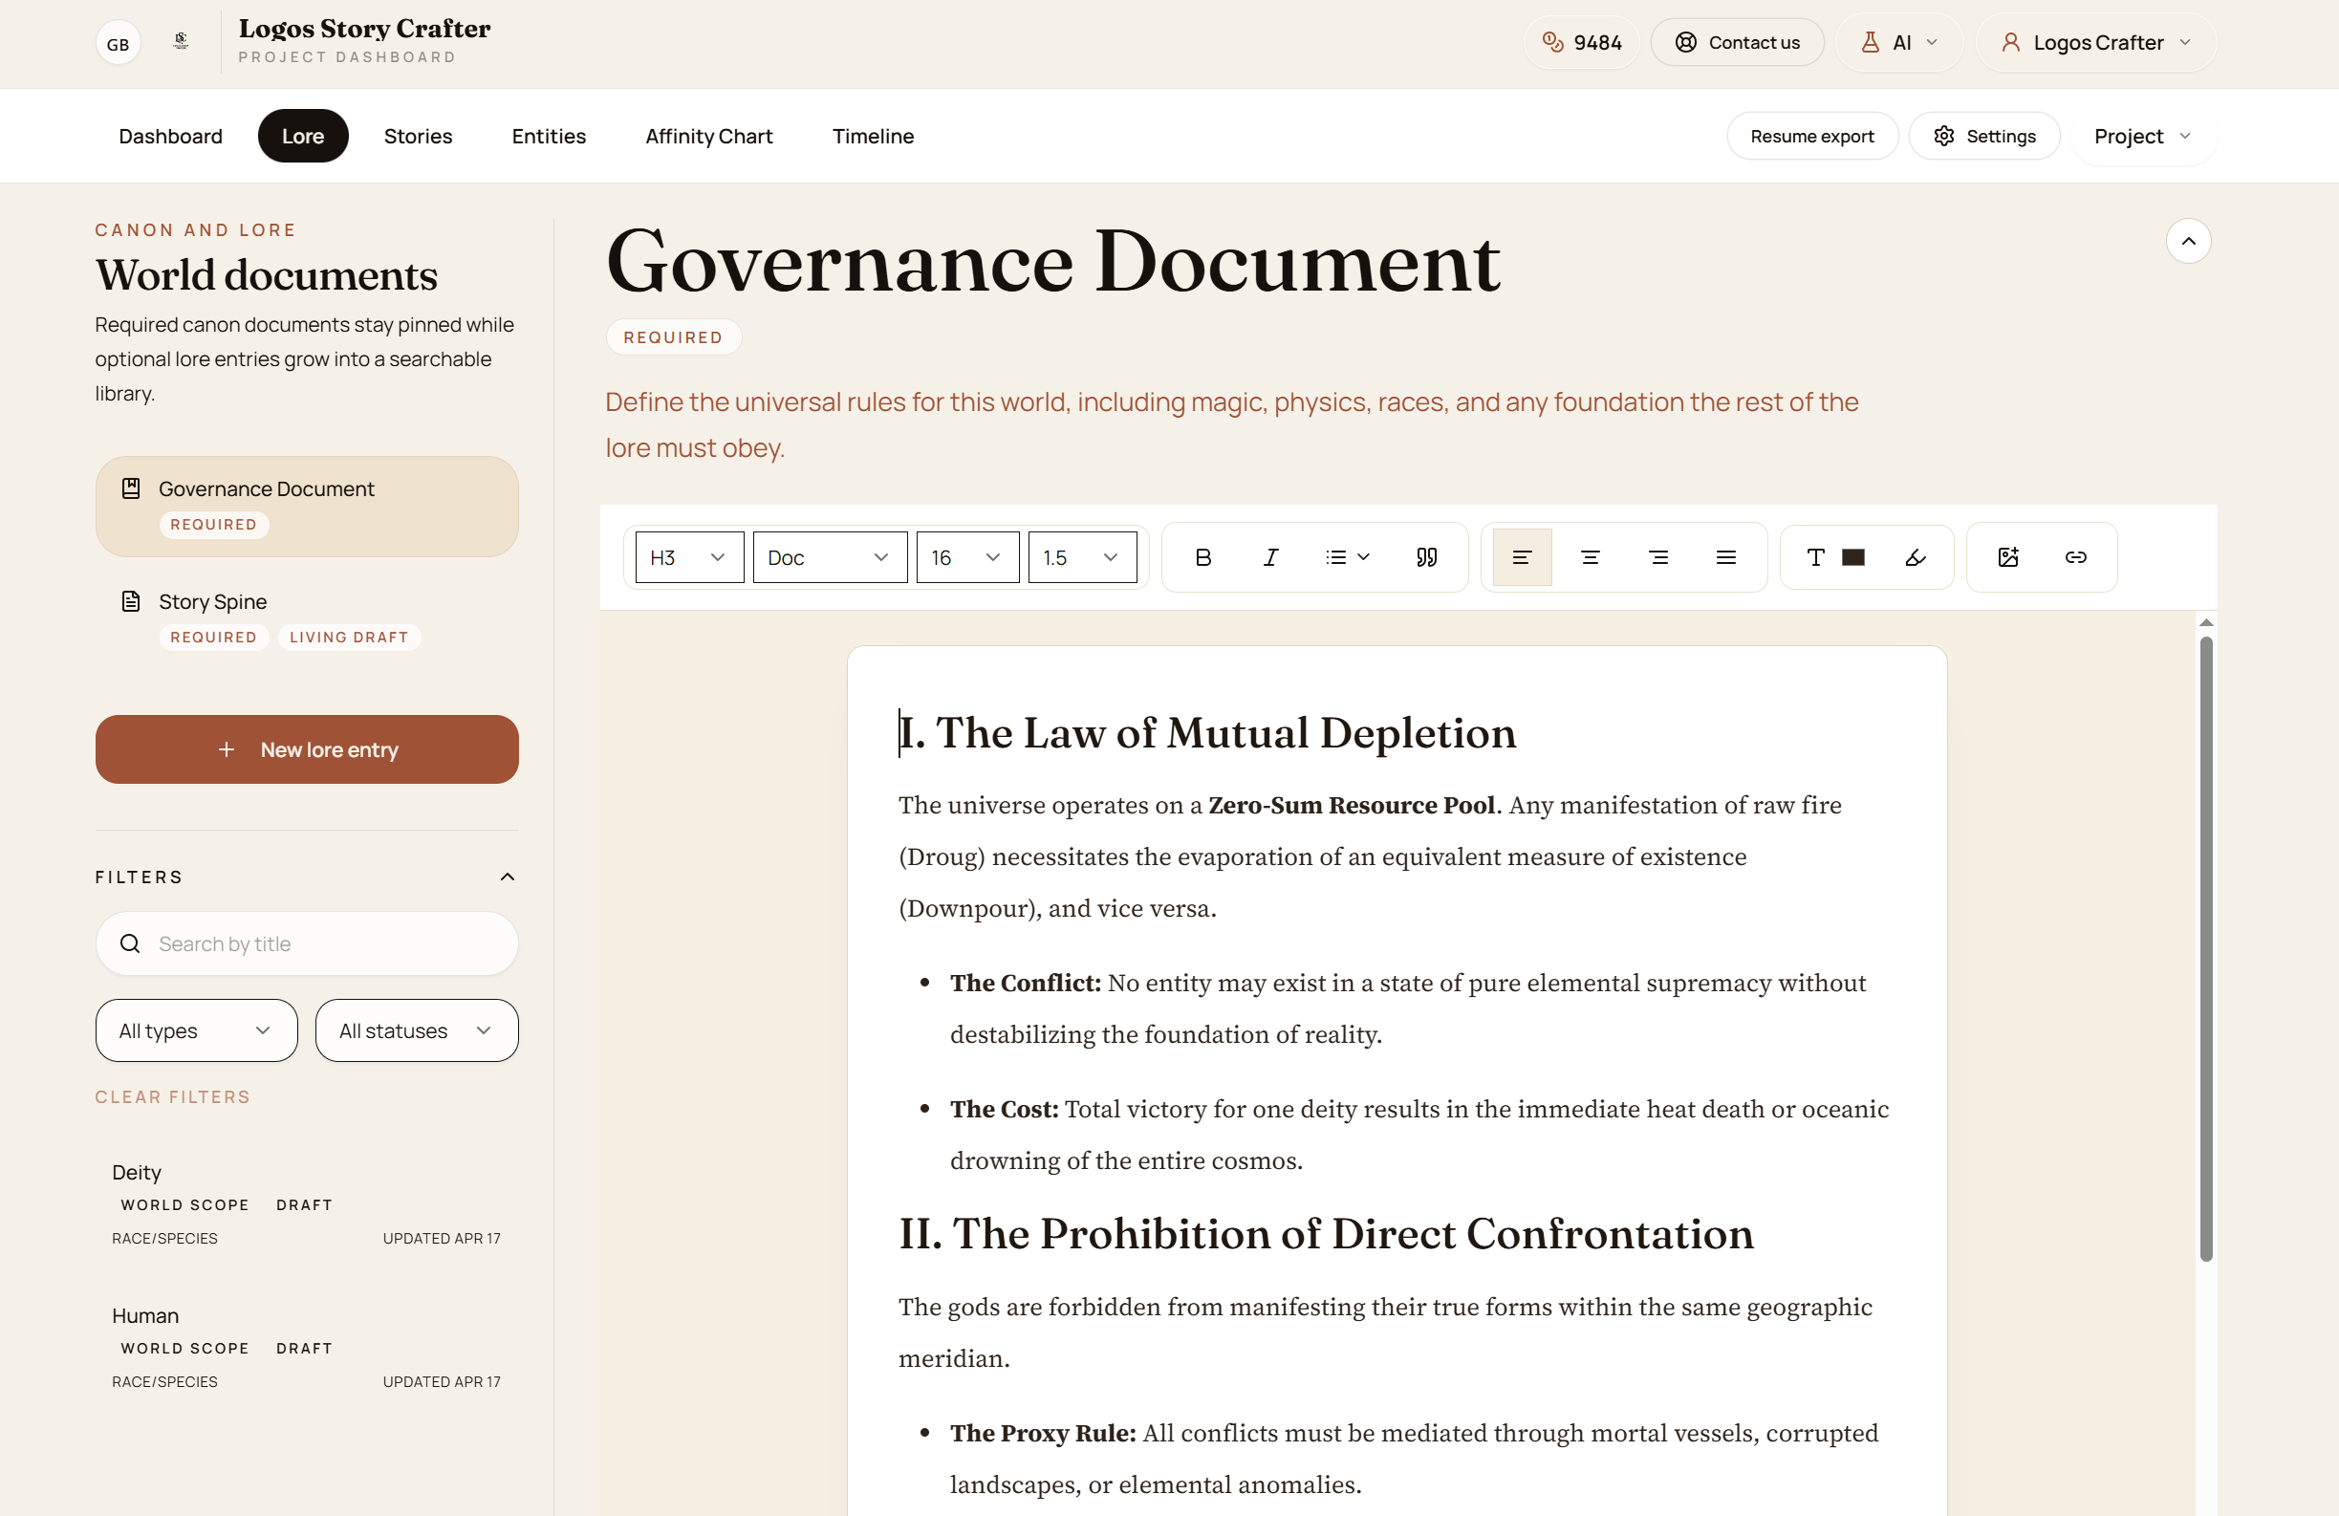This screenshot has width=2339, height=1516.
Task: Open the Deity lore entry
Action: (307, 1203)
